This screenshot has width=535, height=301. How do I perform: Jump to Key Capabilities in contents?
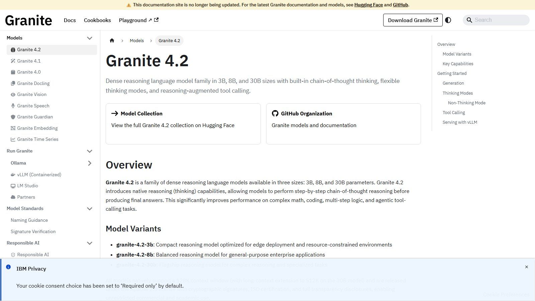[x=458, y=64]
